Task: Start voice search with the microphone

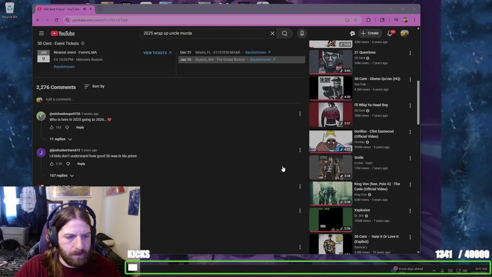Action: pos(302,33)
